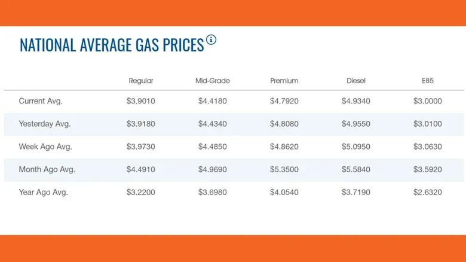Select the Premium column header

click(x=284, y=81)
